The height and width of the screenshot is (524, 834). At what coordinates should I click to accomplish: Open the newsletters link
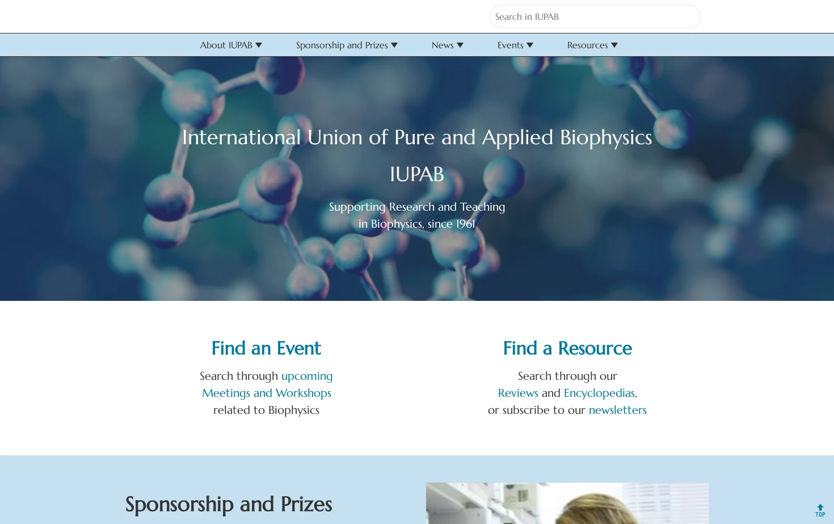tap(618, 410)
